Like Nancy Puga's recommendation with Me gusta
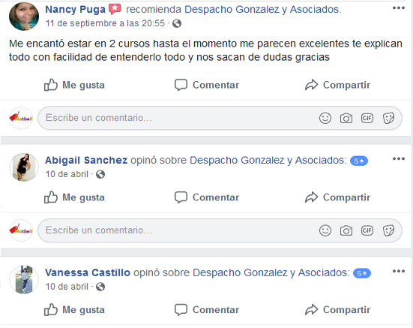Viewport: 413px width, 328px height. tap(74, 85)
